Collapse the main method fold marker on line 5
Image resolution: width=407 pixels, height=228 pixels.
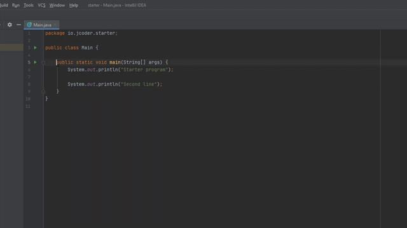(x=43, y=62)
